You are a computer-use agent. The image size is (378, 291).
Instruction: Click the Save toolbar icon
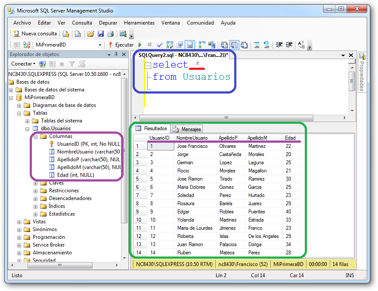[x=101, y=33]
